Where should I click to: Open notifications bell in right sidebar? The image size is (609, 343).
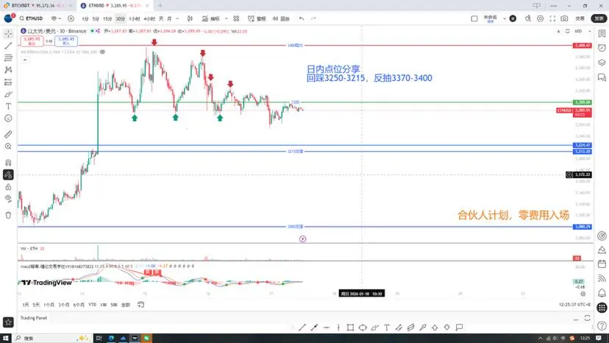click(602, 293)
